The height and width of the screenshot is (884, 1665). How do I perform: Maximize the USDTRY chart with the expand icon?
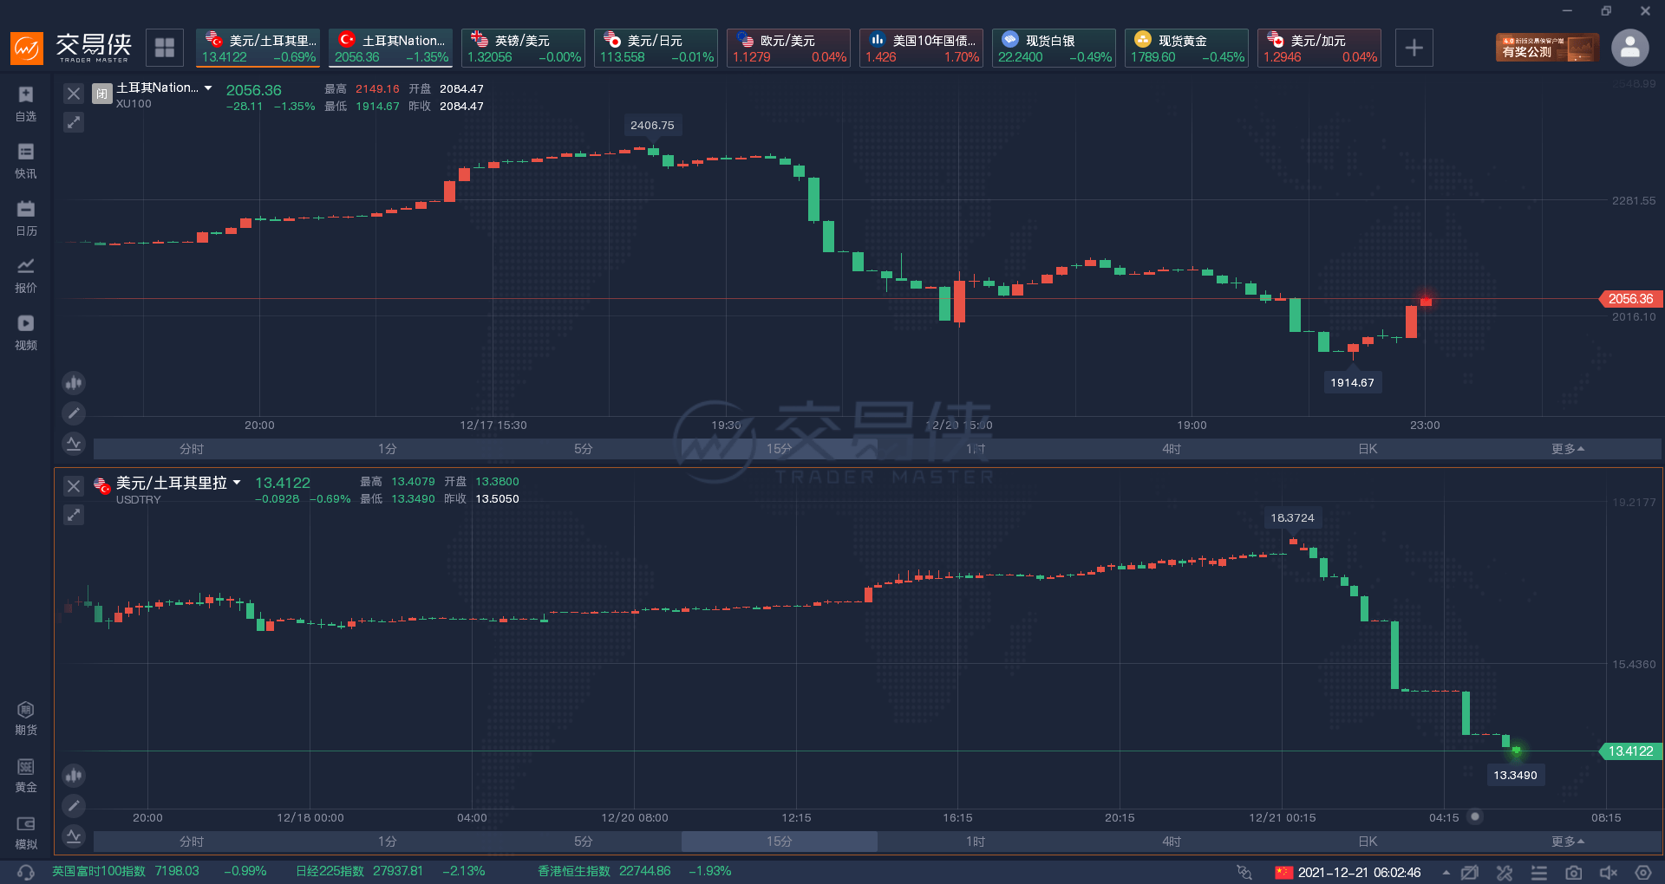click(x=74, y=515)
